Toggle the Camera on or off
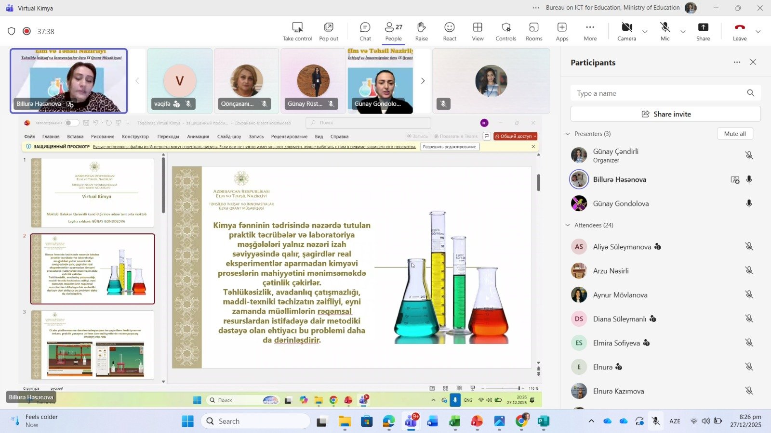The image size is (771, 433). [x=626, y=31]
